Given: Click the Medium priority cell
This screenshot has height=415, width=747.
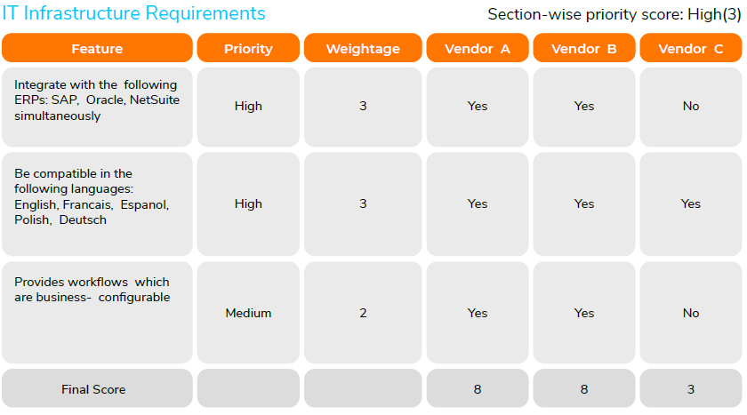Looking at the screenshot, I should coord(248,313).
